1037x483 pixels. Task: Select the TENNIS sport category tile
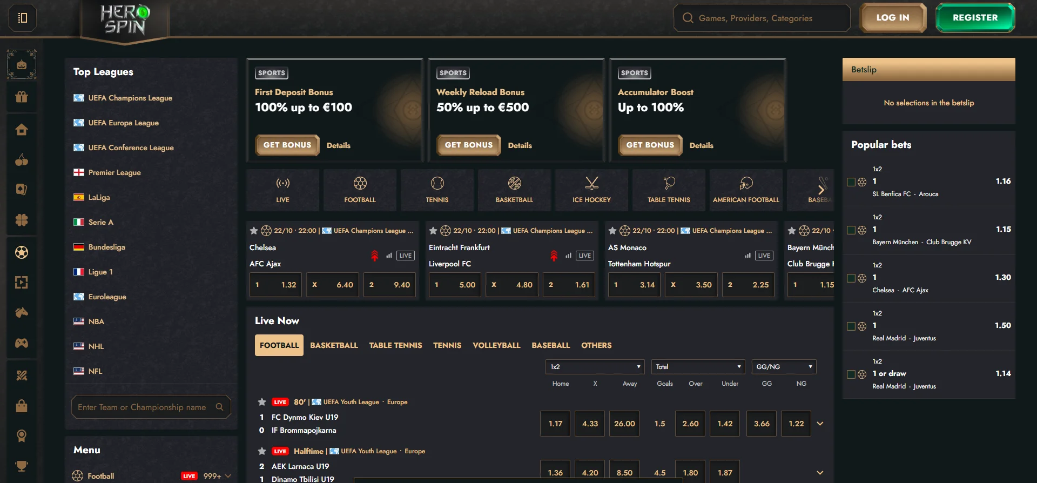(x=437, y=190)
